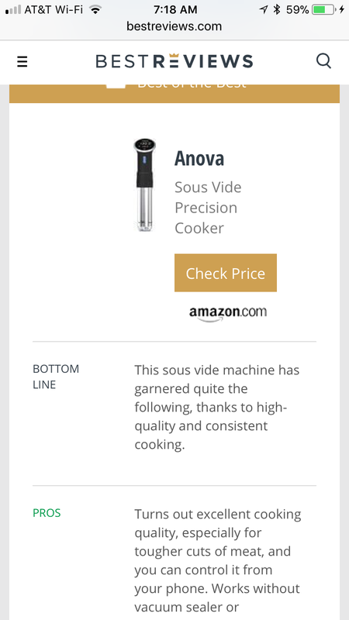
Task: Tap the cellular signal bars
Action: pos(13,10)
